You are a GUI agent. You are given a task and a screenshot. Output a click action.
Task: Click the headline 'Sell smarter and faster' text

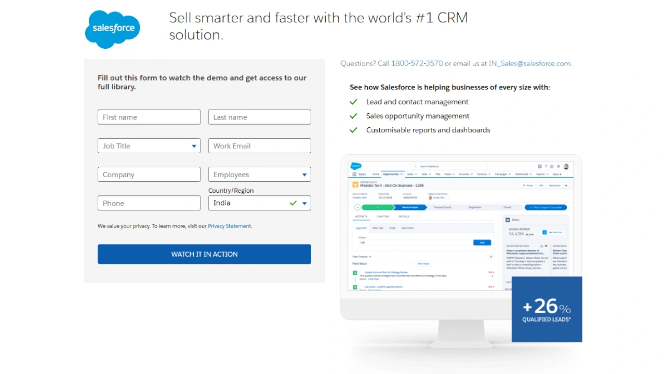(318, 26)
